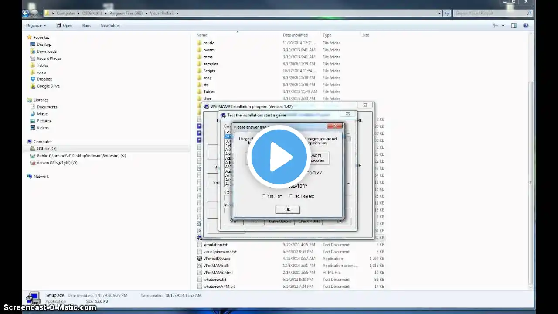This screenshot has height=314, width=558.
Task: Click the Dropbox icon in Favorites
Action: [x=33, y=79]
